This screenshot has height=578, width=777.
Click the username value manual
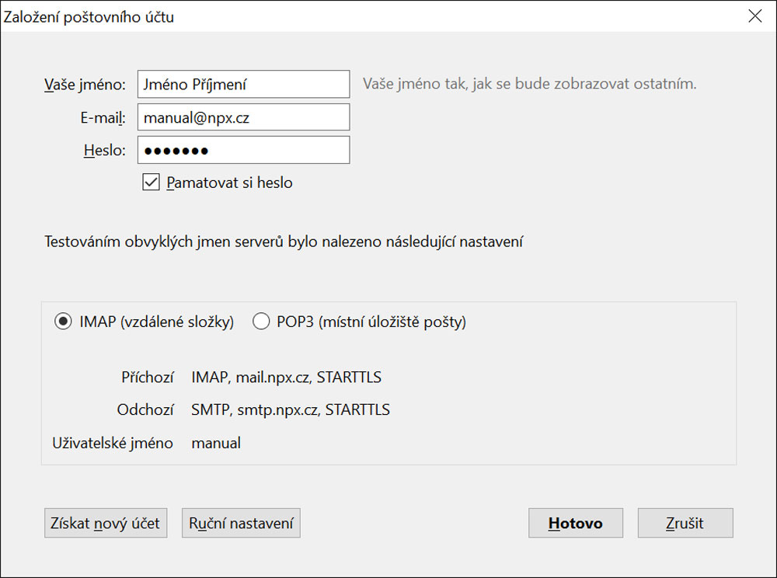pyautogui.click(x=216, y=443)
